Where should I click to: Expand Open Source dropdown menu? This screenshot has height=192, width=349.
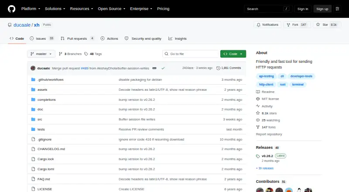click(112, 9)
